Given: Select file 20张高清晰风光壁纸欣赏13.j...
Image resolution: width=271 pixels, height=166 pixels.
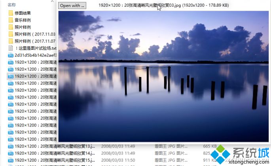Looking at the screenshot, I should 55,146.
